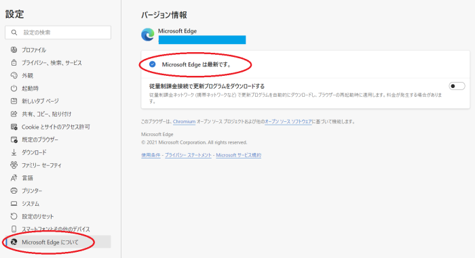Click the Cookie site permissions icon
This screenshot has height=258, width=475.
point(14,127)
